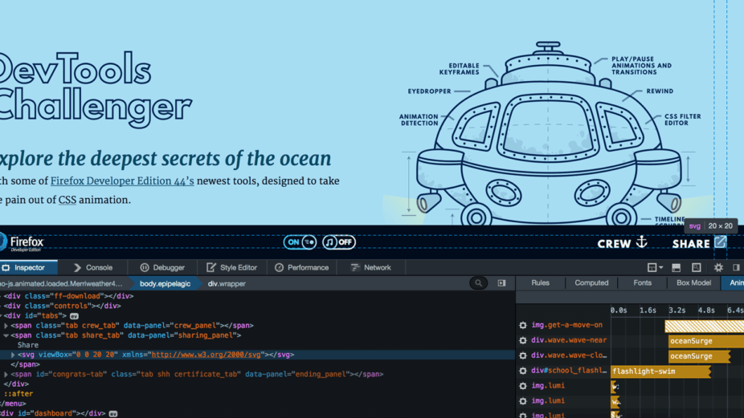Expand the svg viewBox node
Viewport: 744px width, 418px height.
pos(13,355)
